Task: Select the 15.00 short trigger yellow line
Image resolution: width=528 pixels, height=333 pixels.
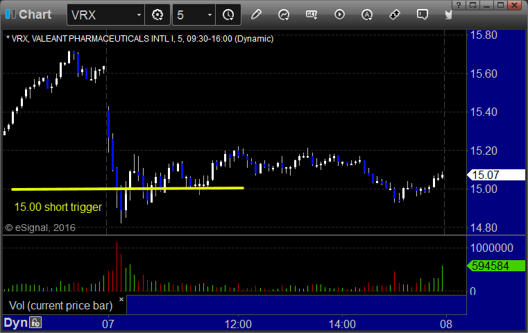Action: point(128,189)
